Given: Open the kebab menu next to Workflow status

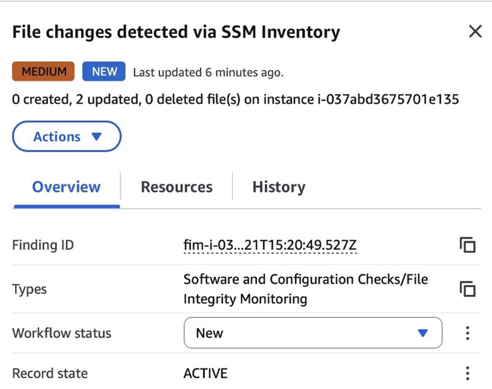Looking at the screenshot, I should (x=468, y=333).
